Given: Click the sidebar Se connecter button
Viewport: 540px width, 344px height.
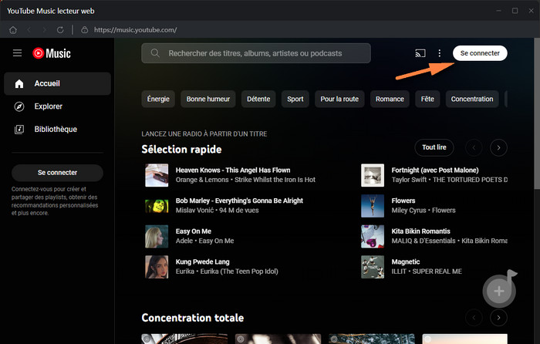Looking at the screenshot, I should (x=57, y=173).
